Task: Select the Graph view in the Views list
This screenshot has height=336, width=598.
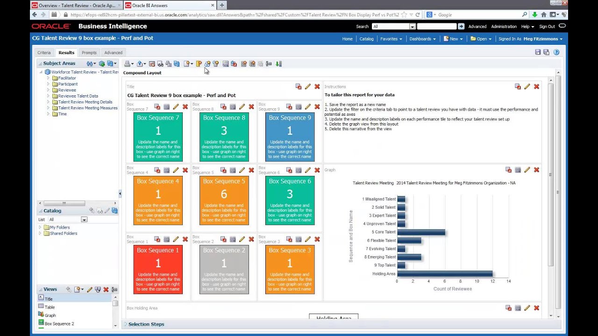Action: 50,315
